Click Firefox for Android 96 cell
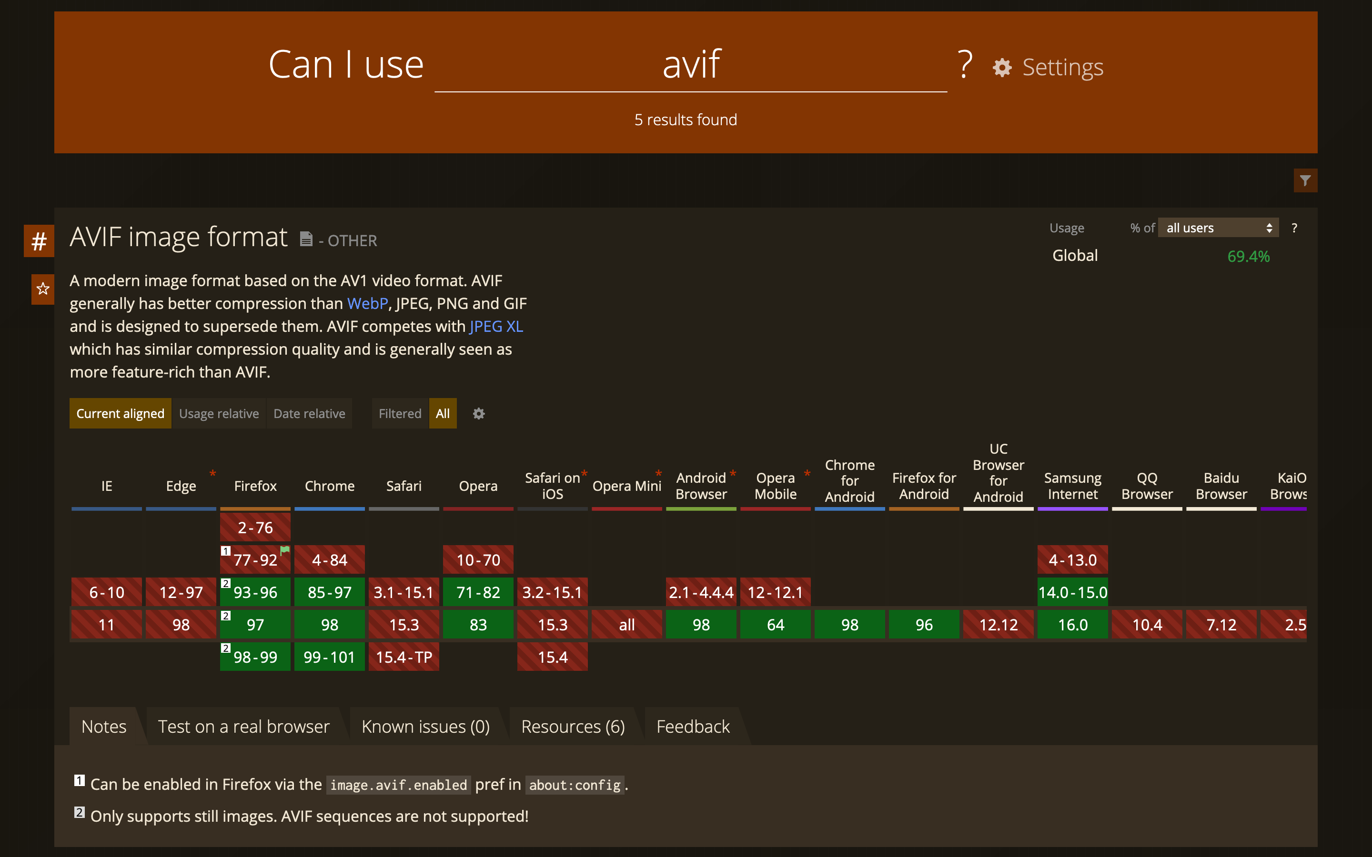Screen dimensions: 1372x857 point(924,625)
